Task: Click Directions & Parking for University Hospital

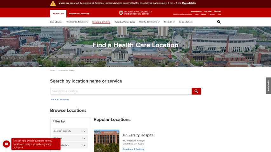Action: click(133, 149)
